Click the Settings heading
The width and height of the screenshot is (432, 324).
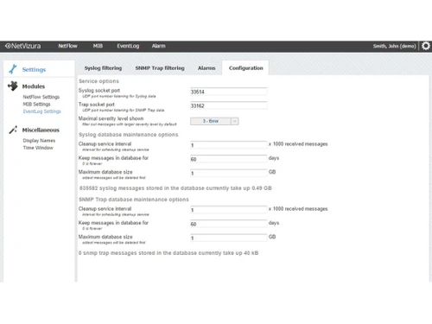pyautogui.click(x=34, y=69)
